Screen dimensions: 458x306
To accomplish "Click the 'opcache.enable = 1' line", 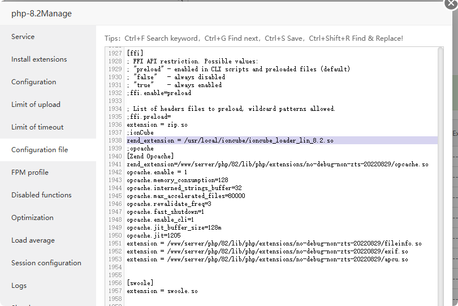I will click(x=157, y=172).
